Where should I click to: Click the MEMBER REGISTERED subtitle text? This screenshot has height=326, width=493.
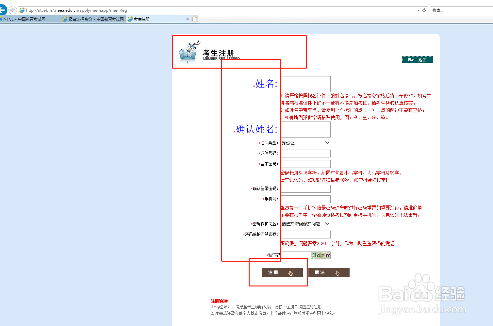(222, 58)
